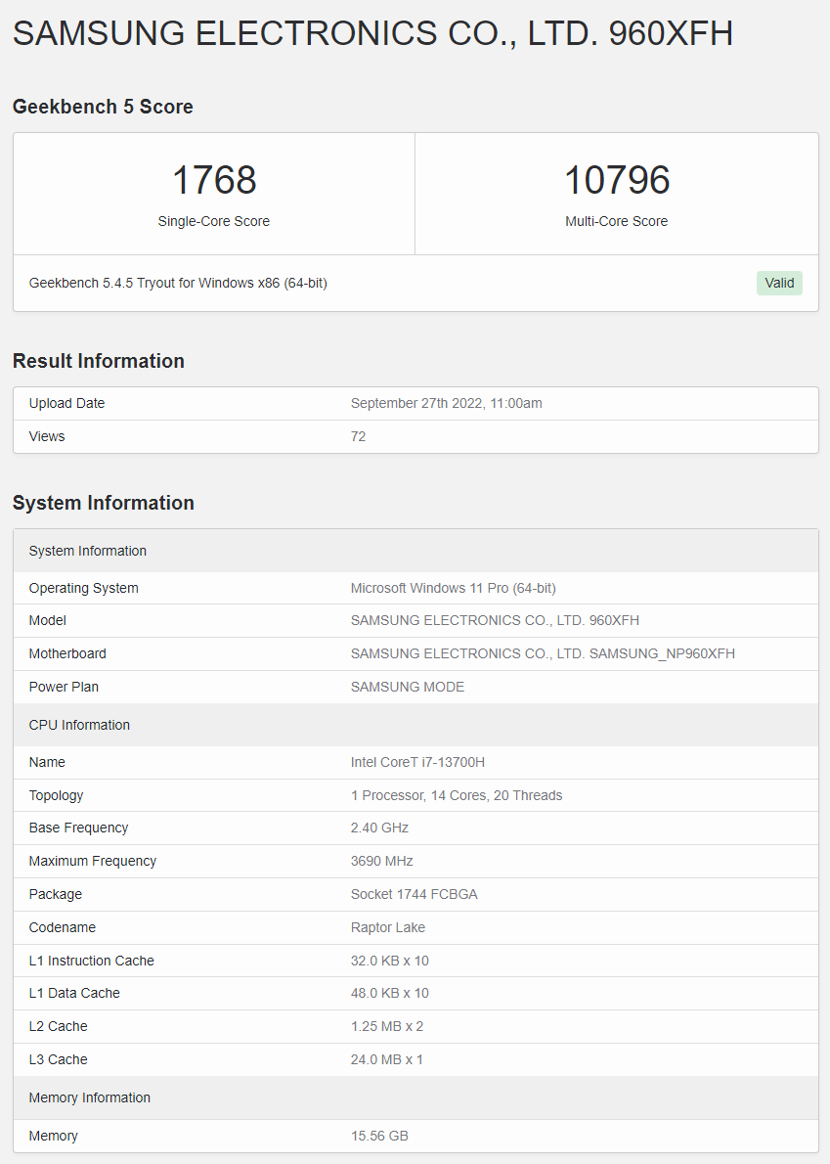The width and height of the screenshot is (830, 1164).
Task: Select the Single-Core Score value 1768
Action: coord(213,180)
